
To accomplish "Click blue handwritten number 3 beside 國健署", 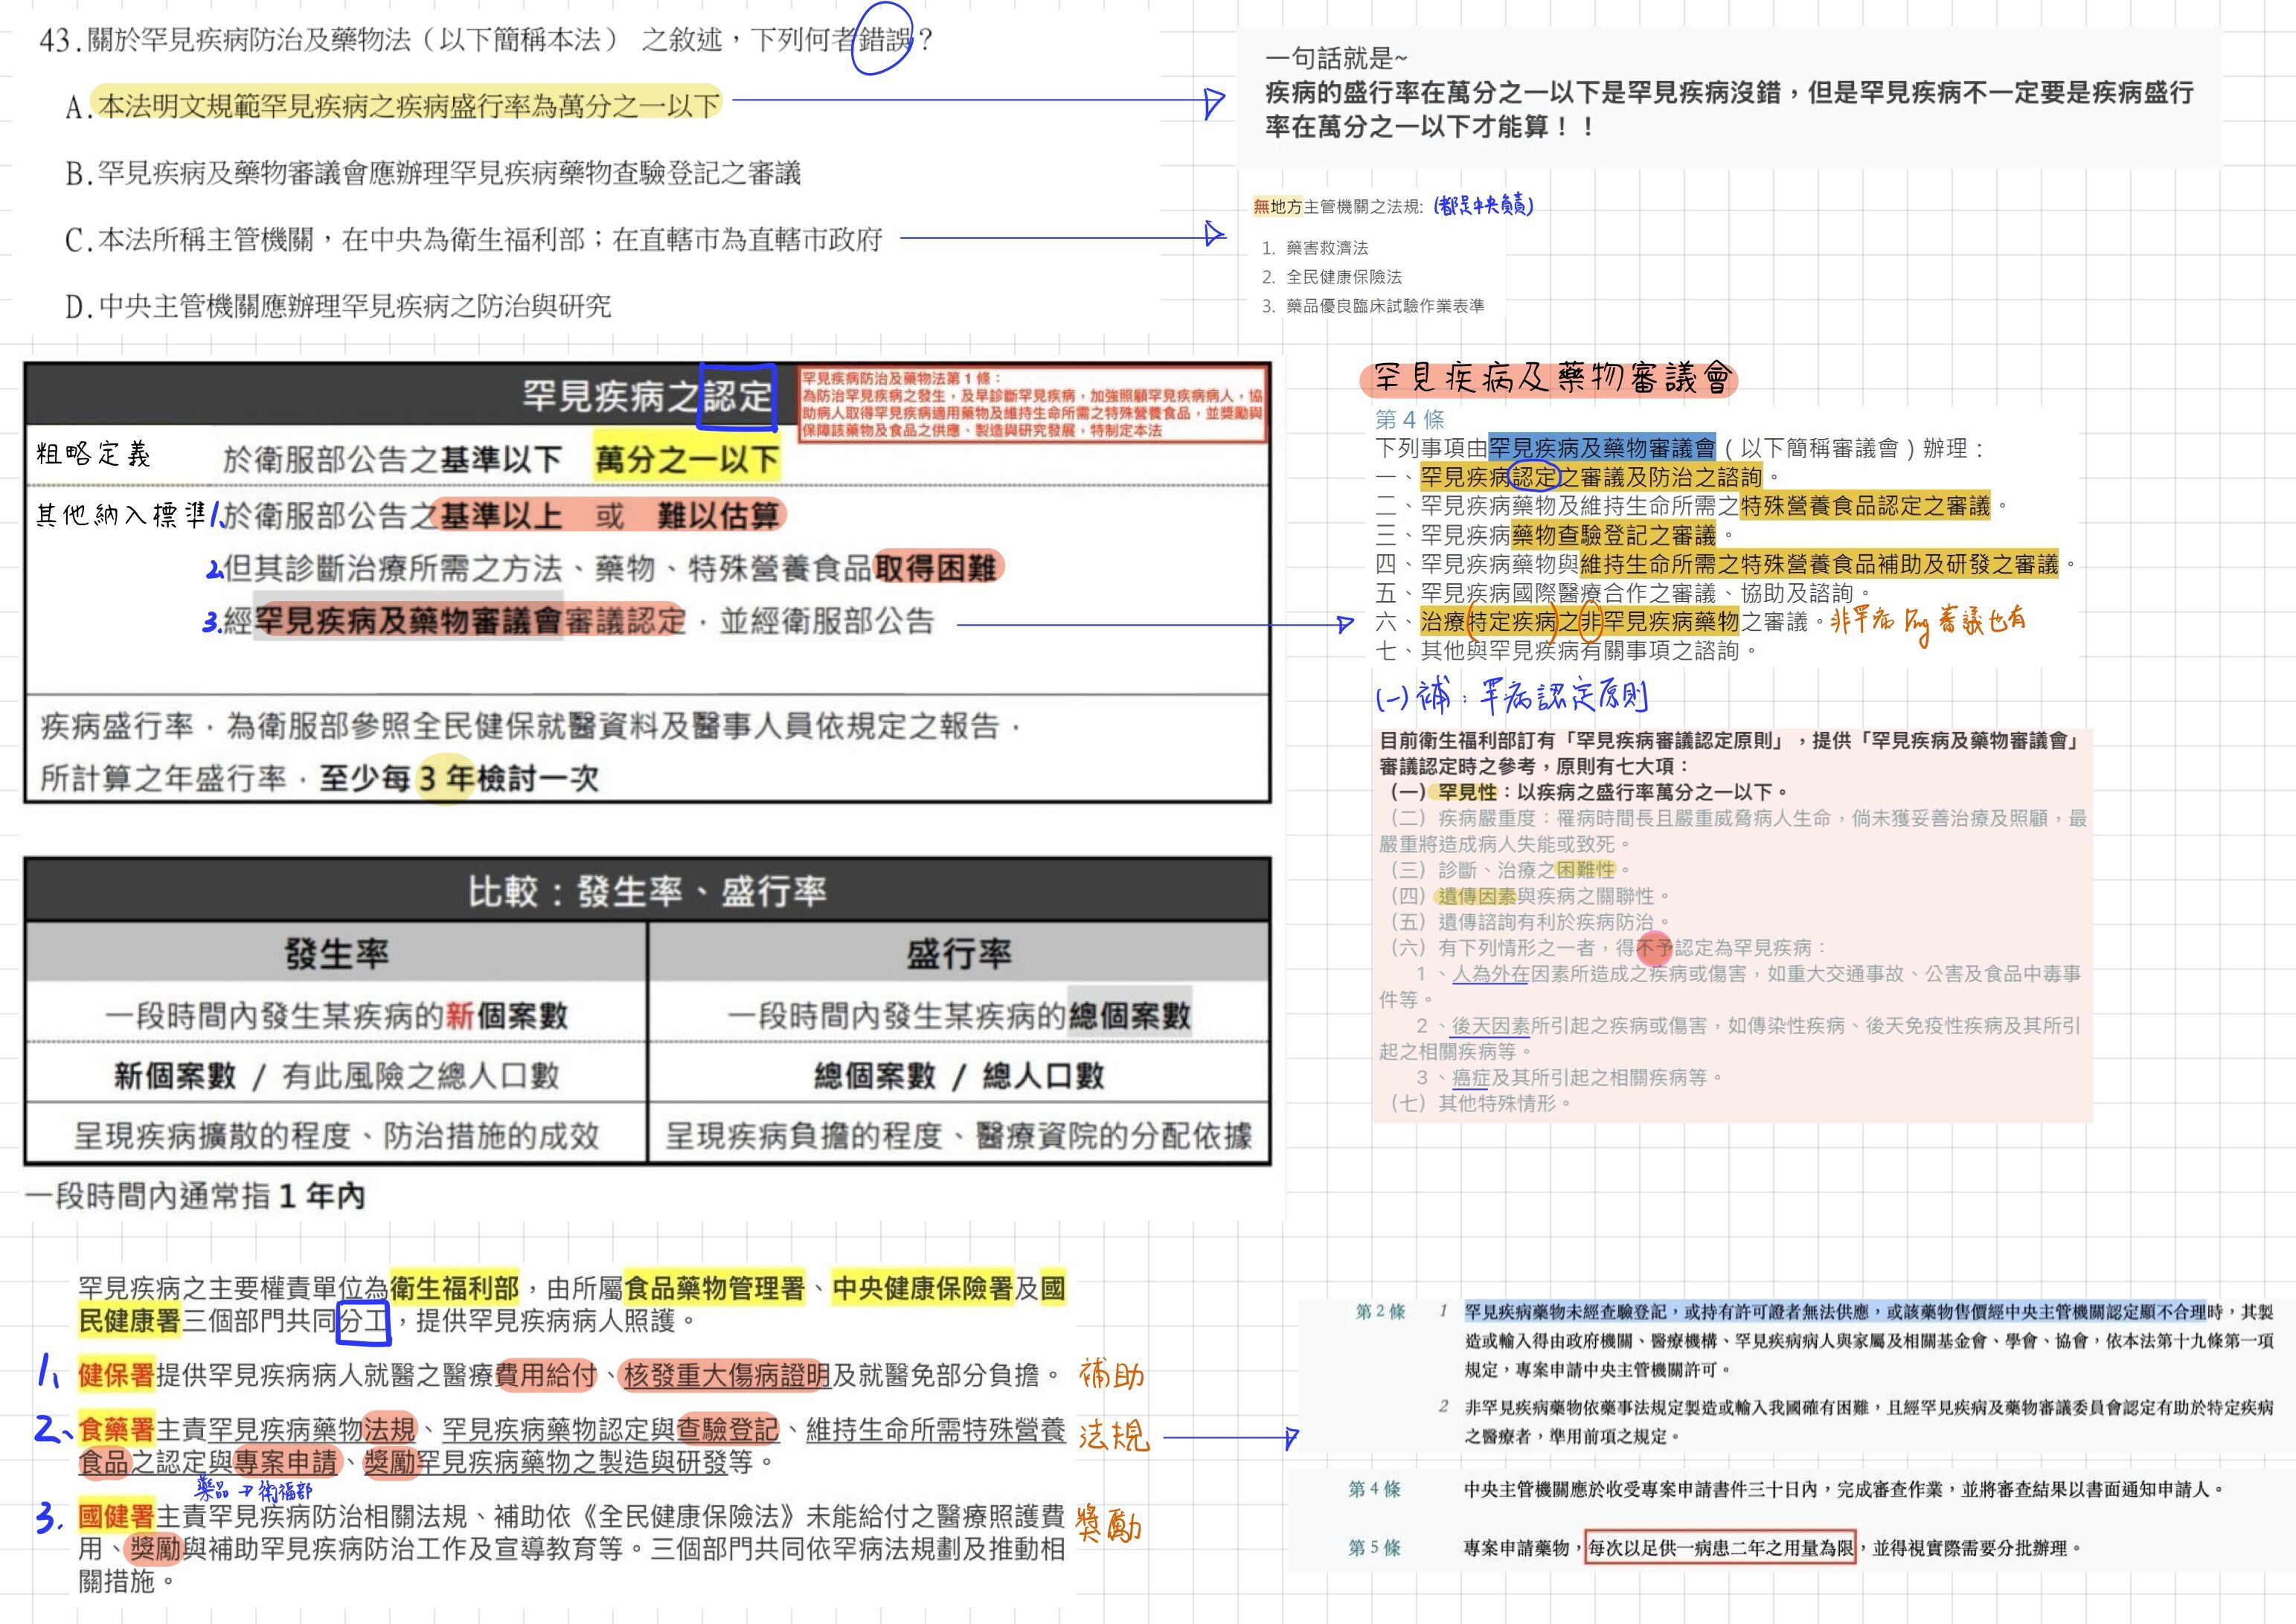I will [48, 1519].
